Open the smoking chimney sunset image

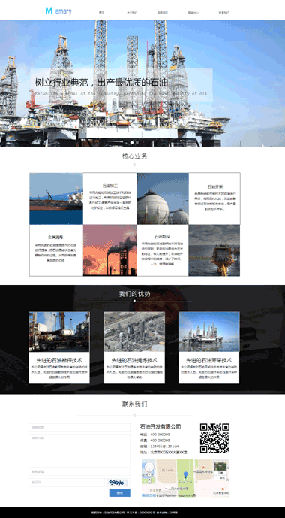point(109,250)
